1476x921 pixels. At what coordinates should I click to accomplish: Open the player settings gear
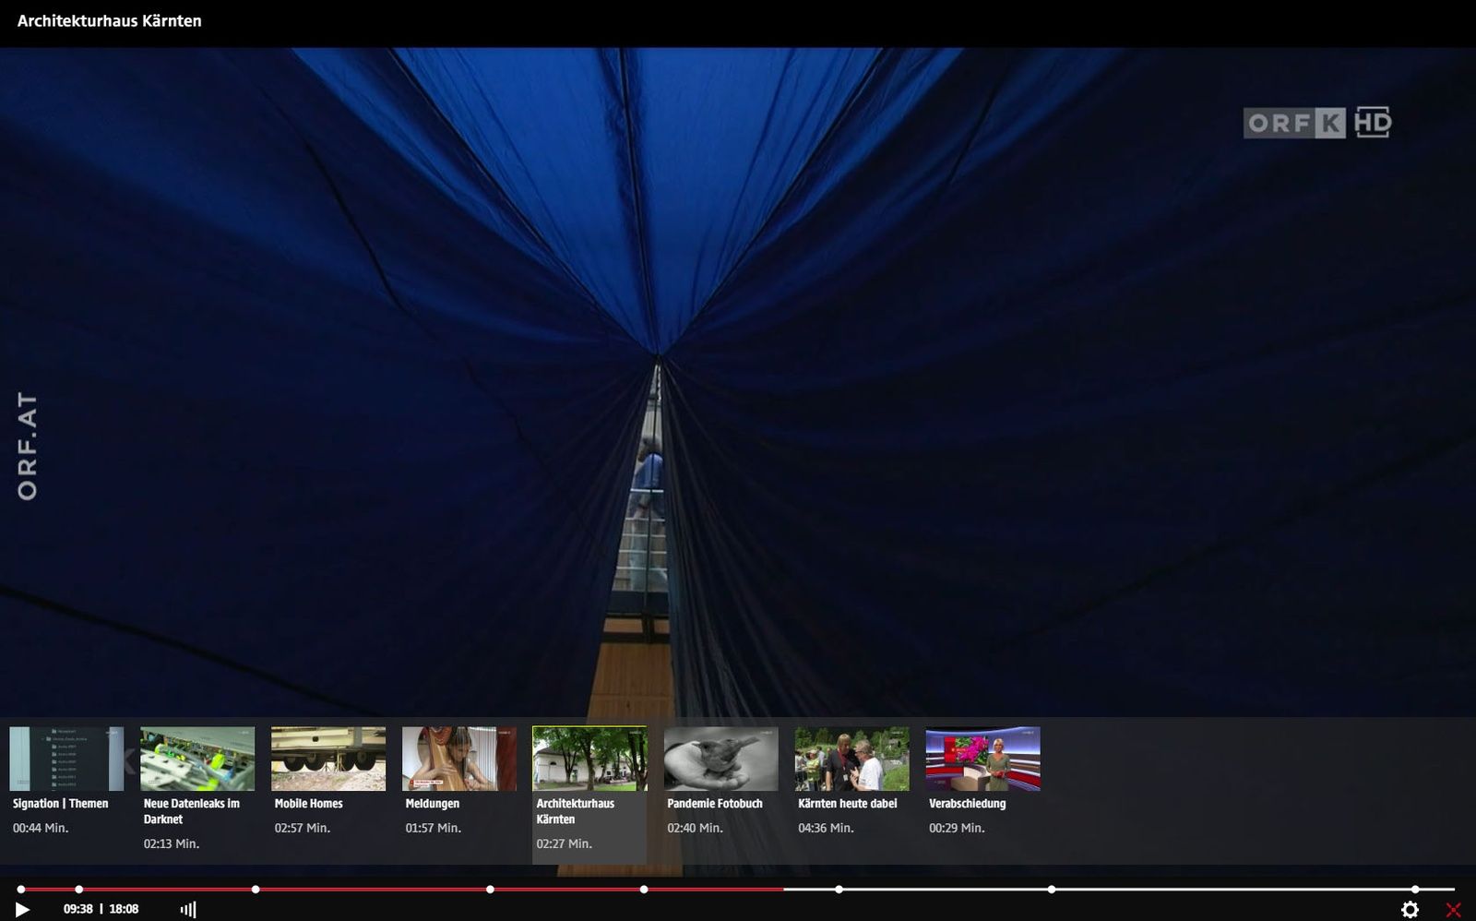[x=1410, y=909]
